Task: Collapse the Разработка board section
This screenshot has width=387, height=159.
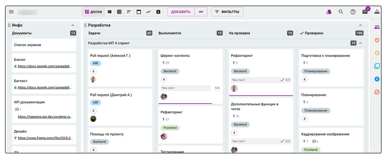Action: (360, 25)
